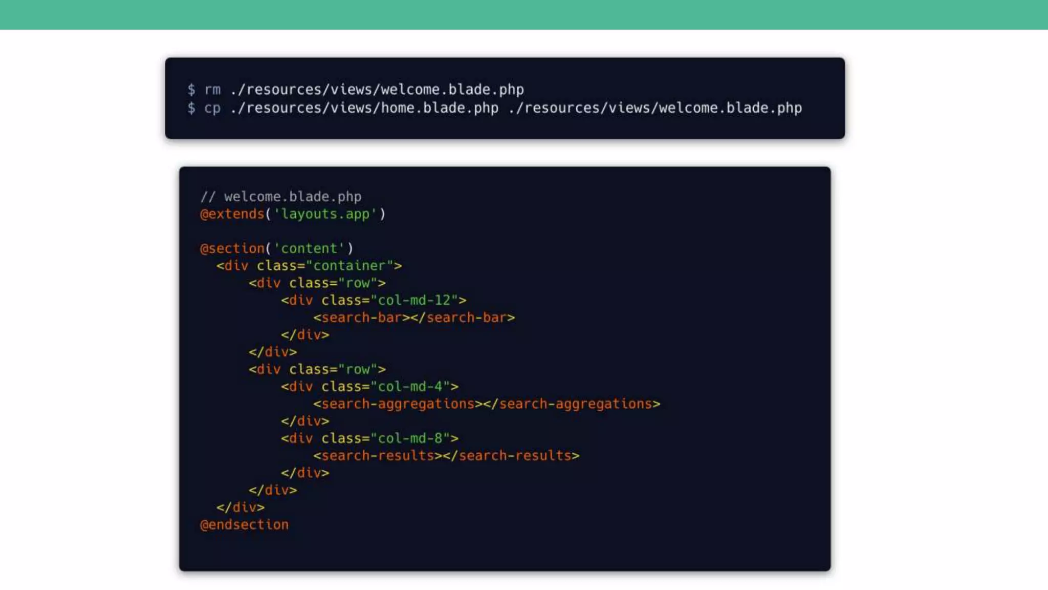Select the @endsection directive
The height and width of the screenshot is (590, 1048).
tap(244, 525)
